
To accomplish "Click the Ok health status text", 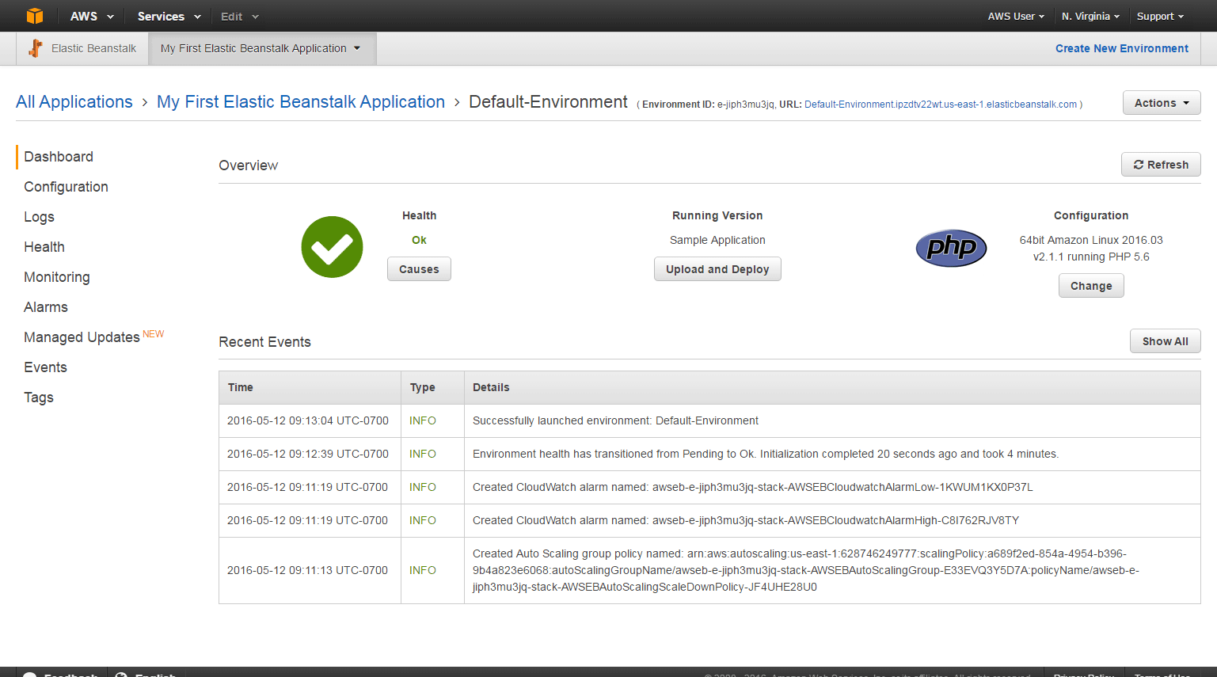I will point(419,240).
